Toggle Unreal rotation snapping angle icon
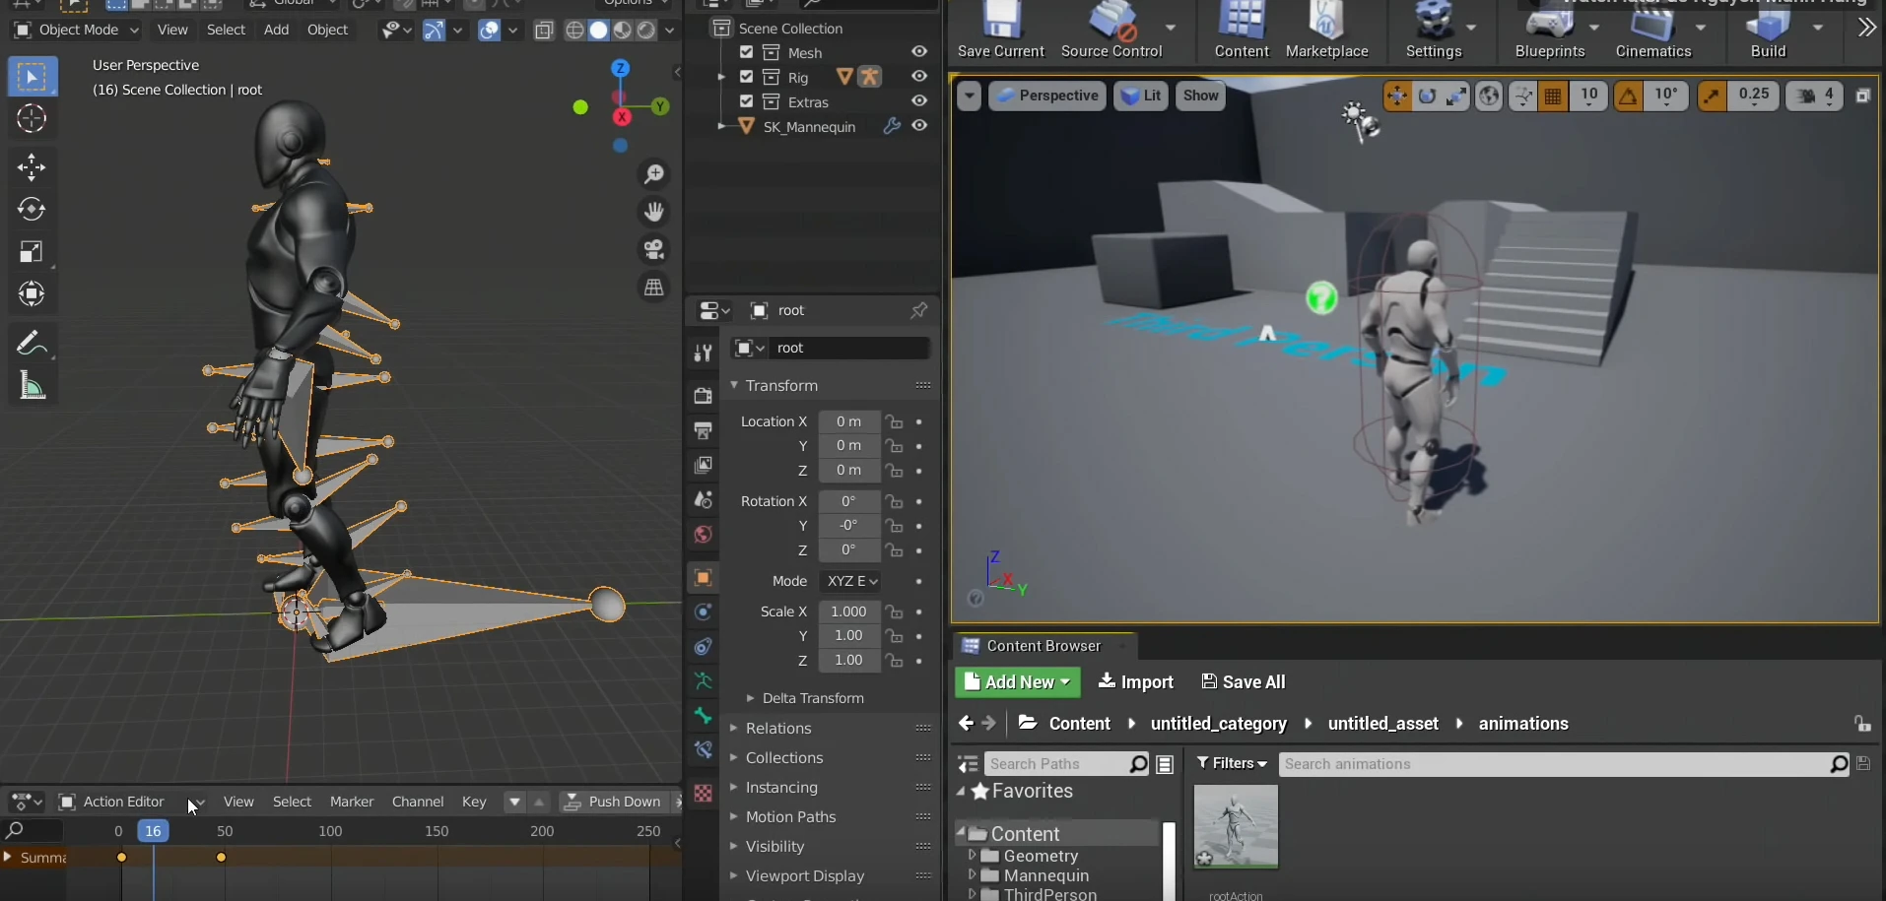Screen dimensions: 1886x901 tap(1628, 96)
